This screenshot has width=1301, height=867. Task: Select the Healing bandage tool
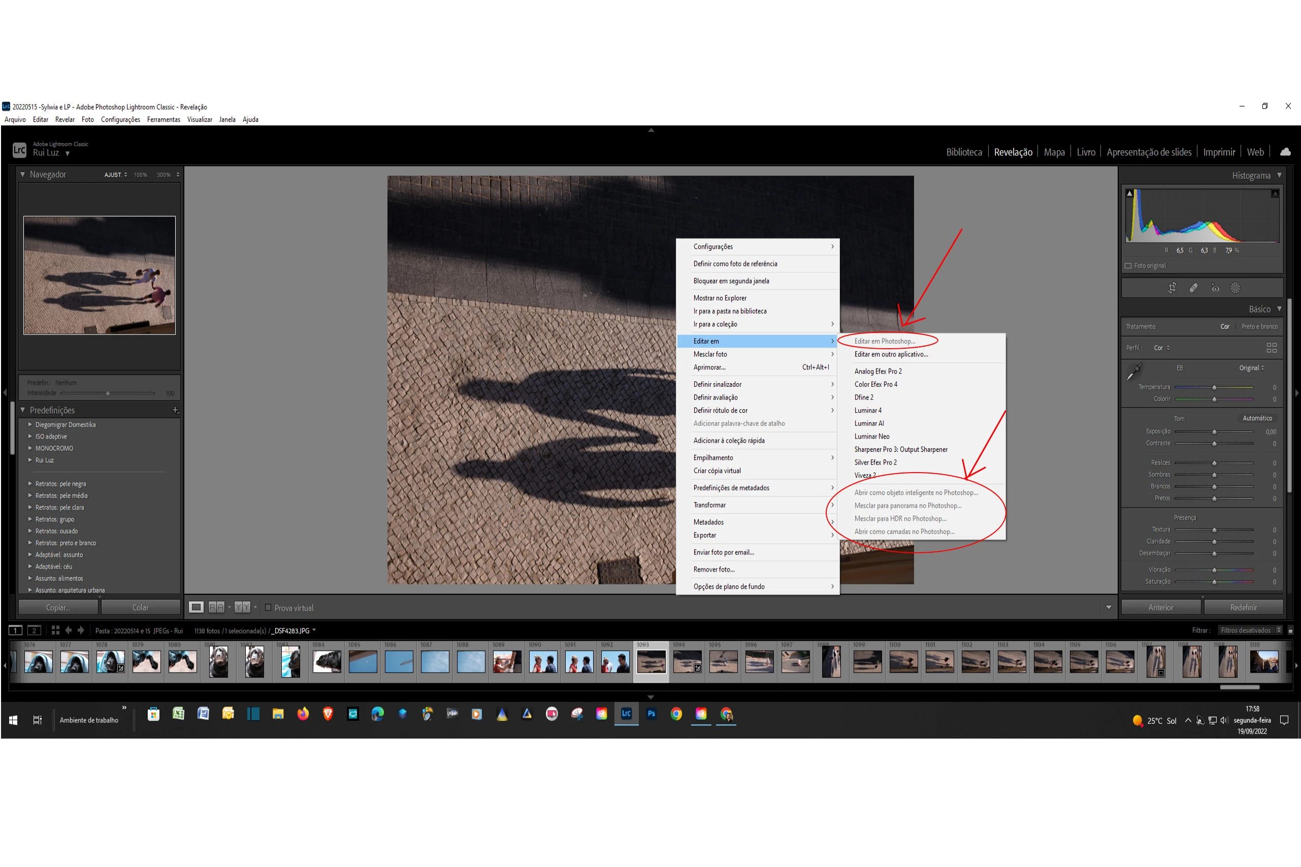1193,288
